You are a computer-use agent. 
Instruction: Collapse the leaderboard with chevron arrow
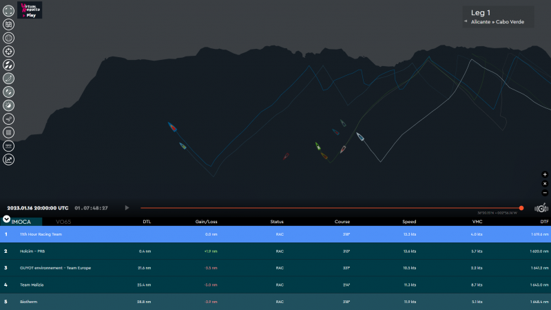6,220
